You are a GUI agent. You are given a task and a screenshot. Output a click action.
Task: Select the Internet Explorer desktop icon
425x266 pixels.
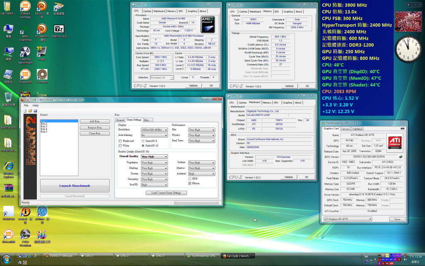tap(8, 170)
